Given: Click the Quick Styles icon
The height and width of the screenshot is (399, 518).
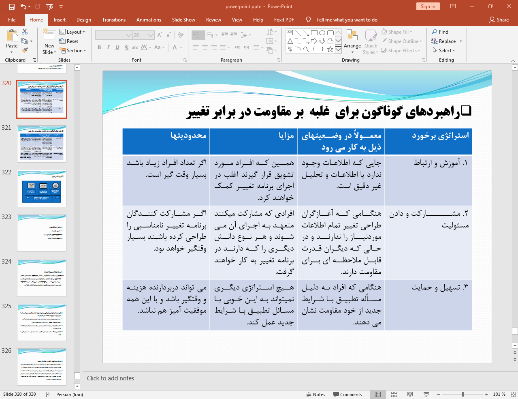Looking at the screenshot, I should pyautogui.click(x=371, y=36).
